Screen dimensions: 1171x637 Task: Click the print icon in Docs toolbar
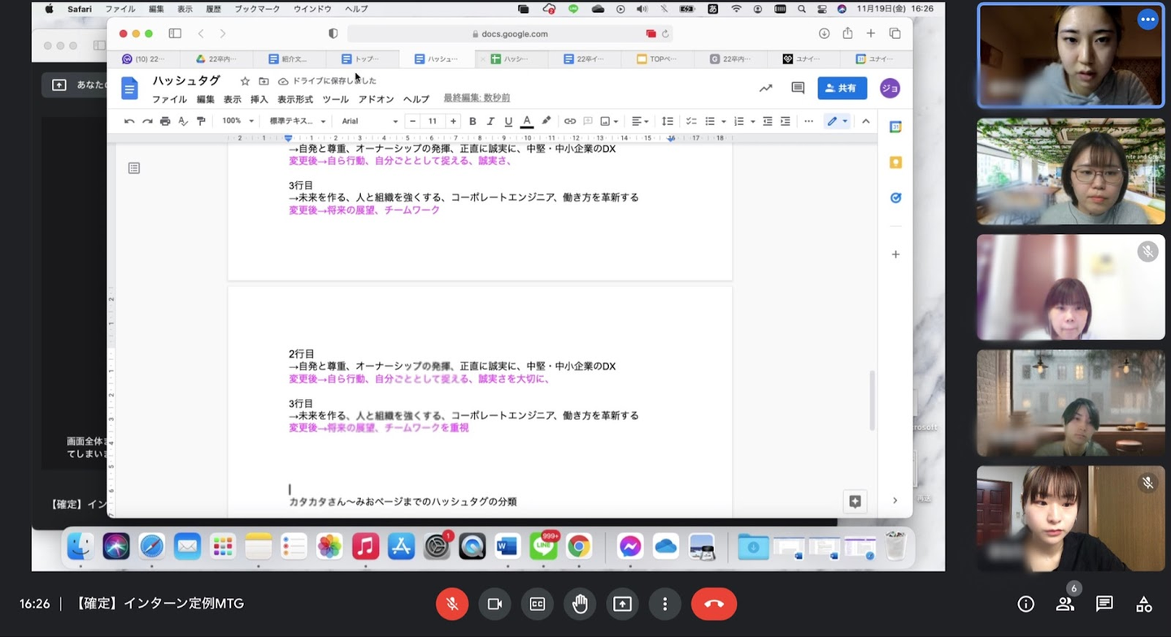click(165, 121)
